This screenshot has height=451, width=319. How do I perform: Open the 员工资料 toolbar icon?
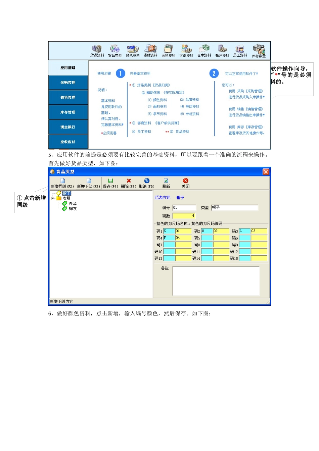240,51
